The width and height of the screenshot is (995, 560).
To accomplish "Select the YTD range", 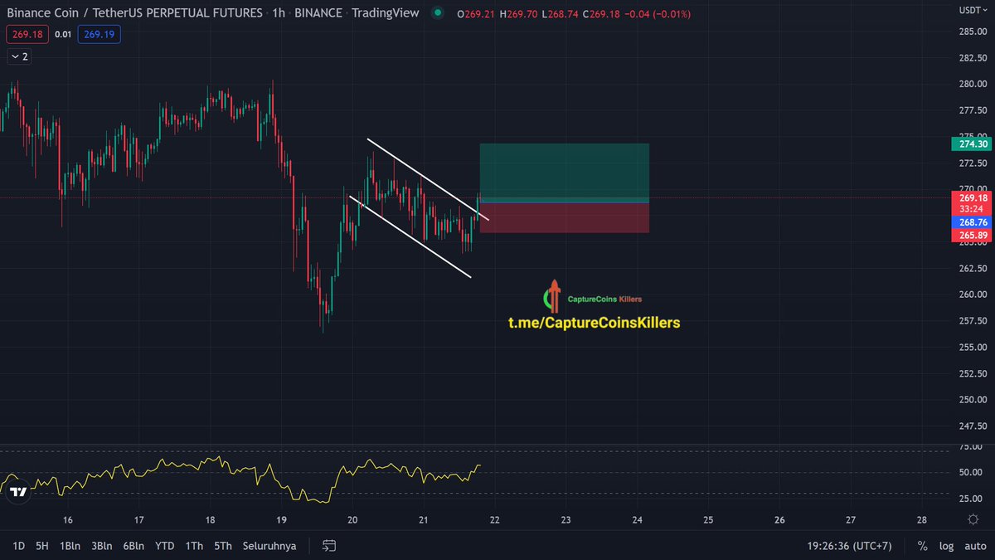I will click(x=164, y=546).
